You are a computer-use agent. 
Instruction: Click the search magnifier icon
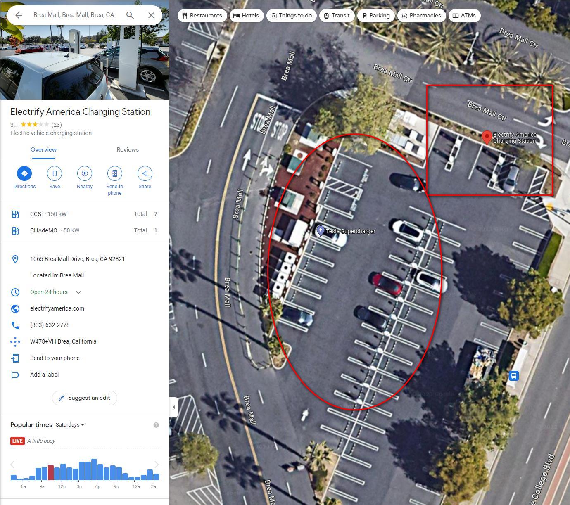pos(130,15)
